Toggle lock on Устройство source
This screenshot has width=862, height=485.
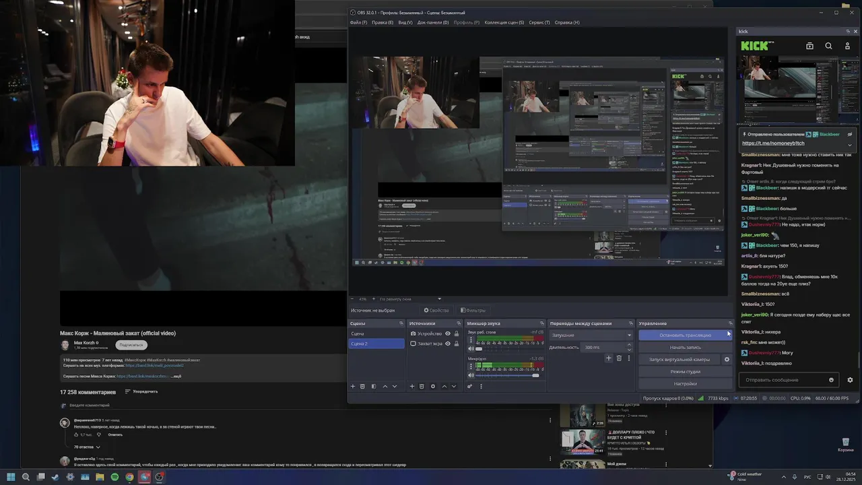[x=457, y=333]
